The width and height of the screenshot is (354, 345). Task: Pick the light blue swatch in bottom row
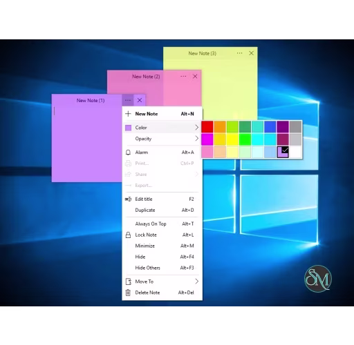point(270,152)
